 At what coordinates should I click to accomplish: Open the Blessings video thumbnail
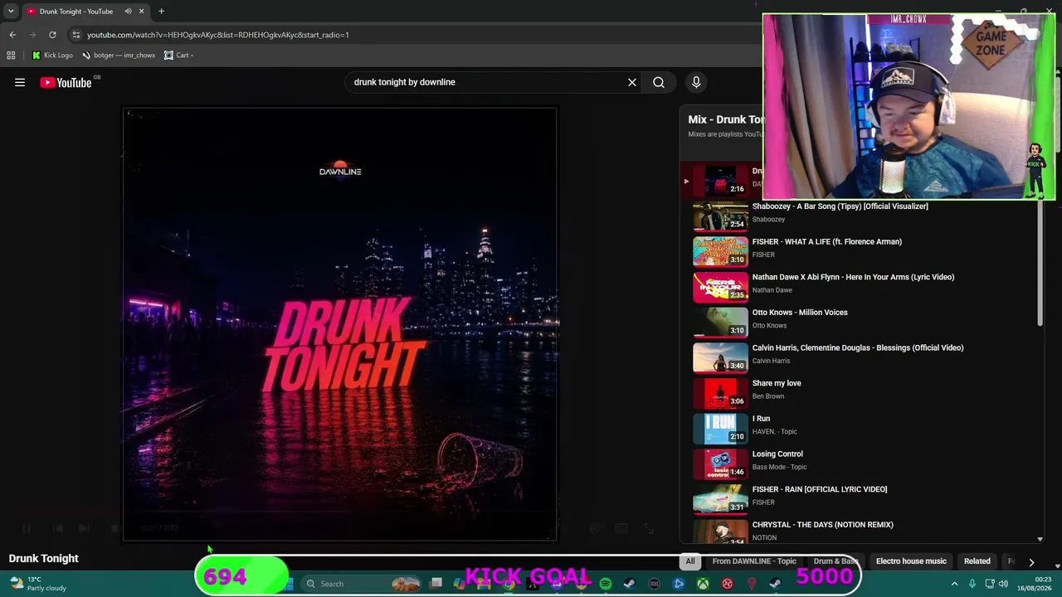[x=720, y=357]
